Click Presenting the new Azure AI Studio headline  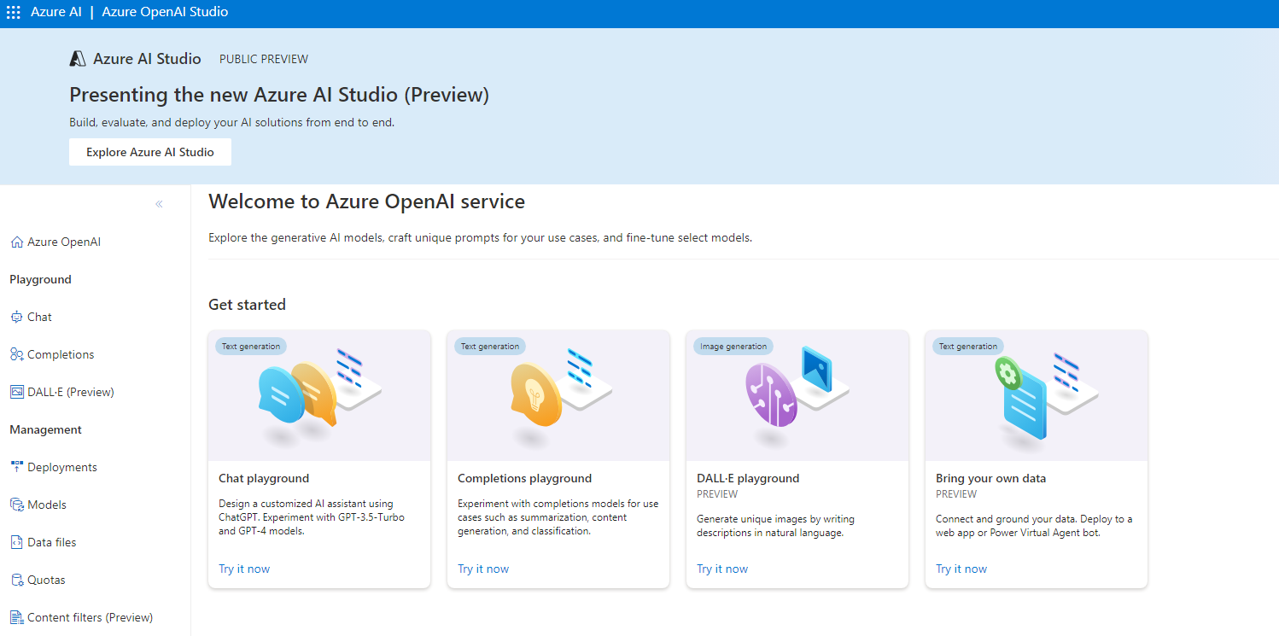(279, 95)
